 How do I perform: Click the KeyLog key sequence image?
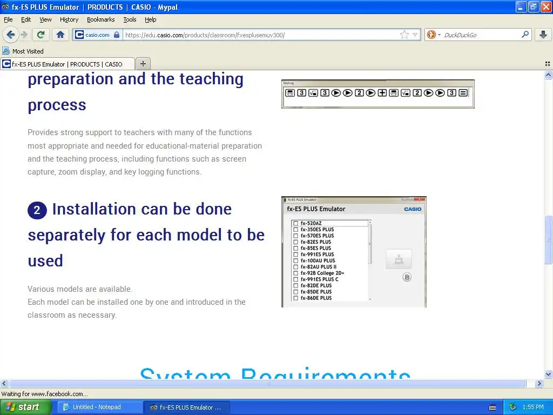tap(377, 94)
